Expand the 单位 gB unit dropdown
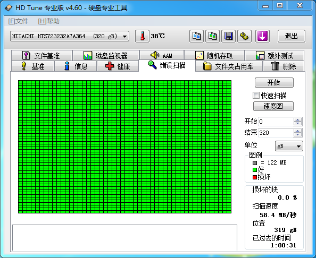This screenshot has height=258, width=316. (x=289, y=146)
